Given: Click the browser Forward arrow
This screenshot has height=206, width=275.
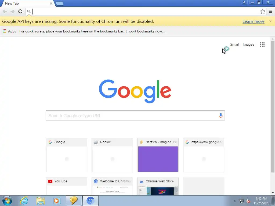Looking at the screenshot, I should click(x=12, y=11).
